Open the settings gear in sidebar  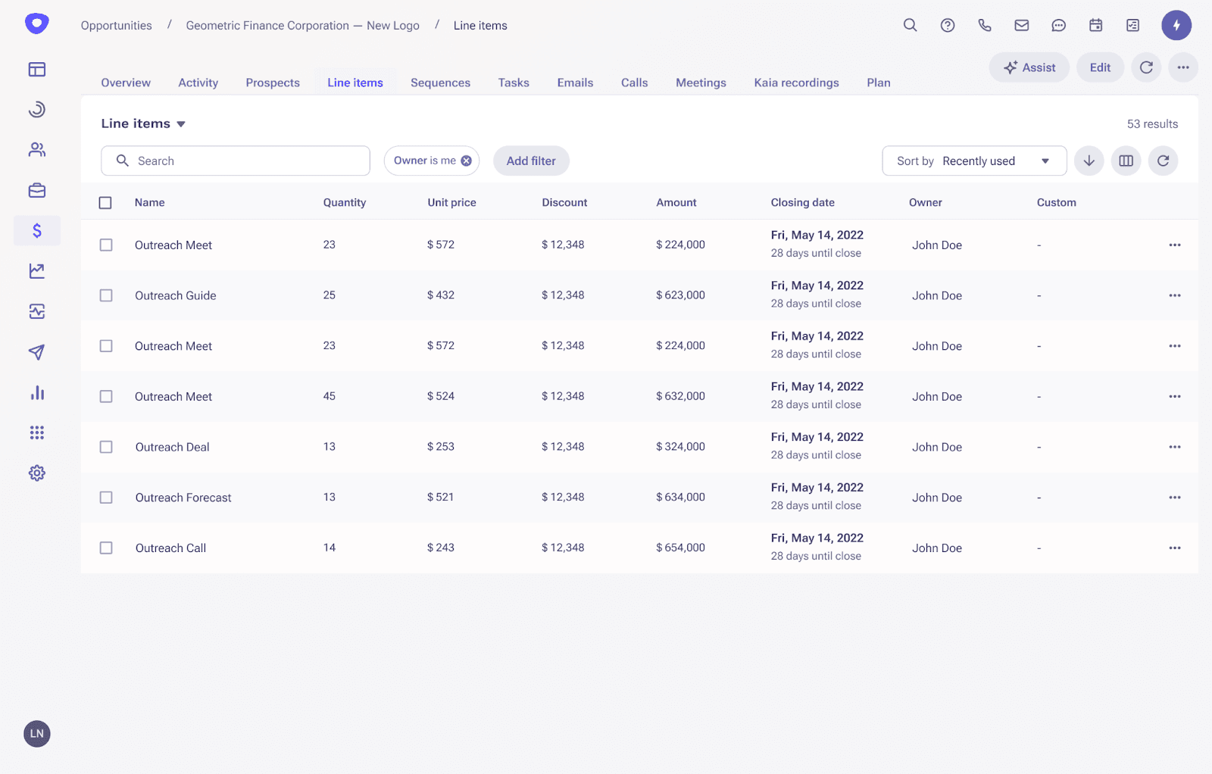click(x=36, y=473)
